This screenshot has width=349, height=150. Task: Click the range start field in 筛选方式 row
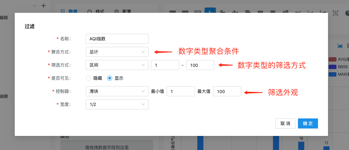coord(165,65)
